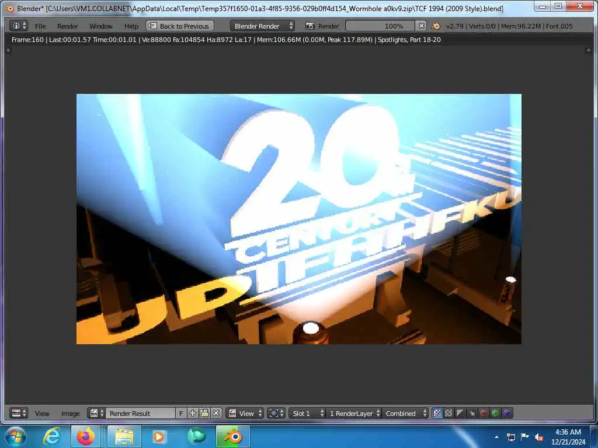Open the Image menu in image editor
The width and height of the screenshot is (598, 448).
click(x=70, y=414)
